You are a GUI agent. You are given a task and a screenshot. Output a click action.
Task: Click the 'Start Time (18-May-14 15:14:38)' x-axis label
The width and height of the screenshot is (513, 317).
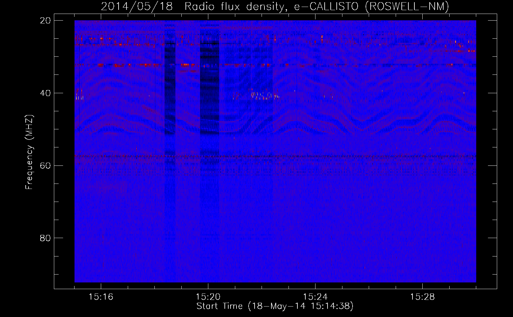coord(275,306)
